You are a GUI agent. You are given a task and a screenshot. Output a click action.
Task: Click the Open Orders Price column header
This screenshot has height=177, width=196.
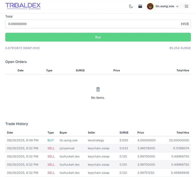coord(116,71)
